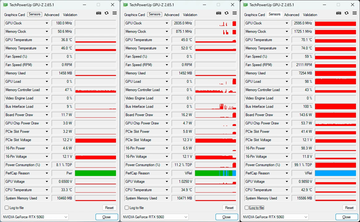Viewport: 360px width, 222px height.
Task: Click the Close button at bottom of right window
Action: pyautogui.click(x=347, y=217)
